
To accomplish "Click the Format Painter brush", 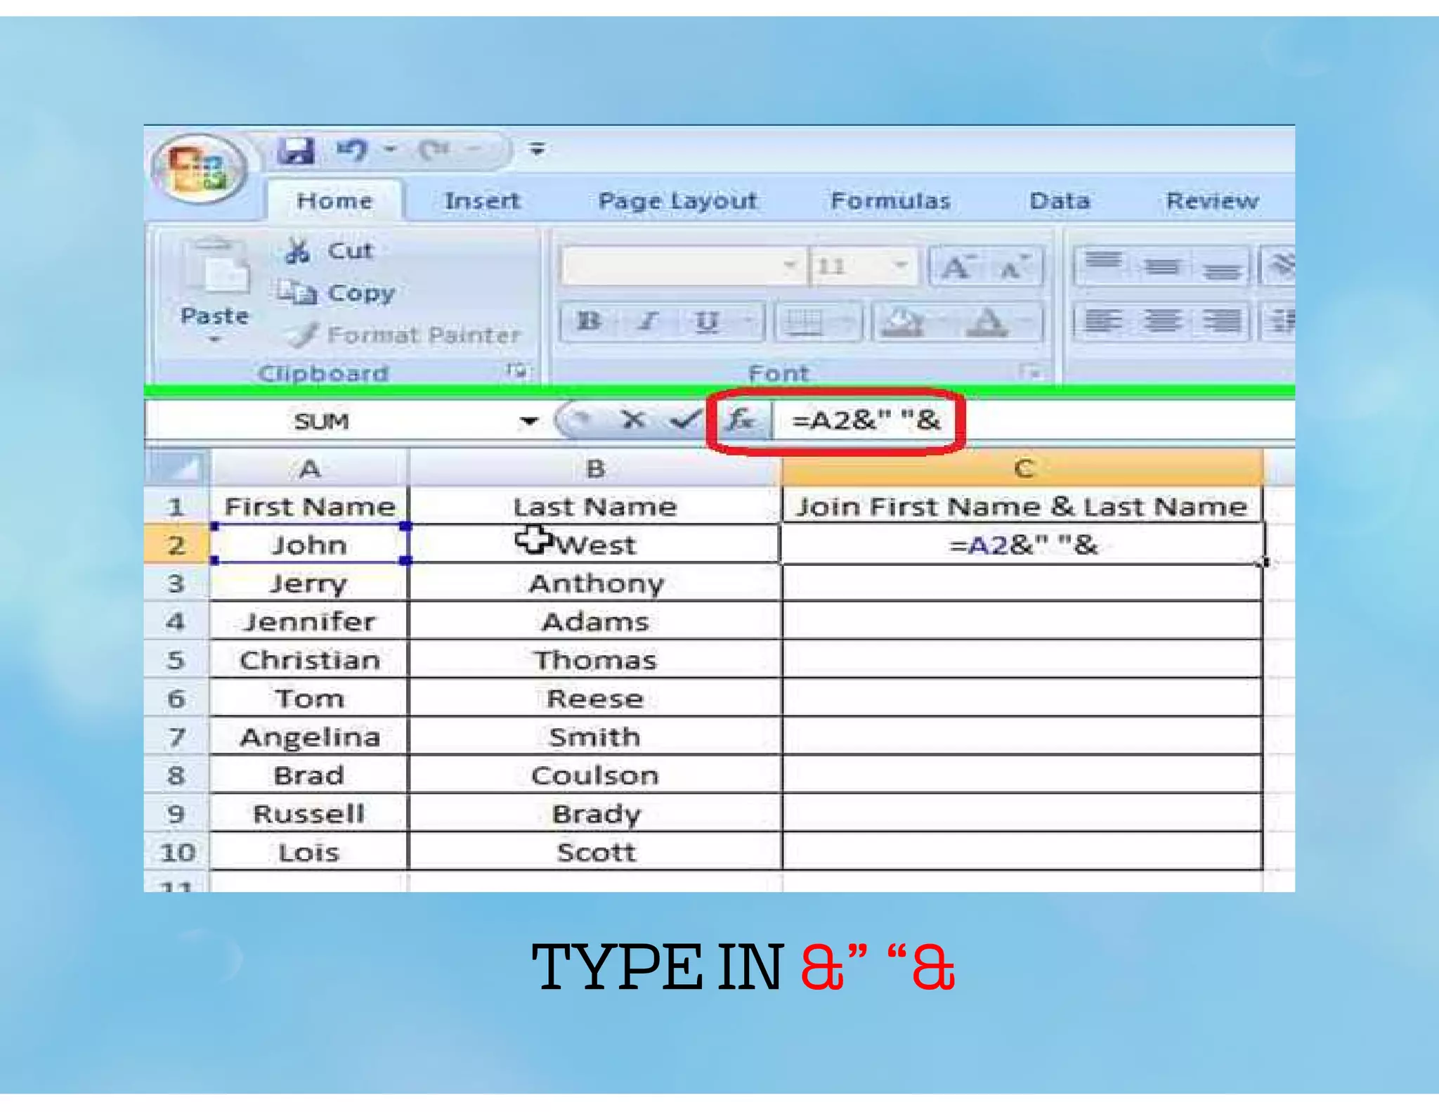I will pyautogui.click(x=304, y=335).
